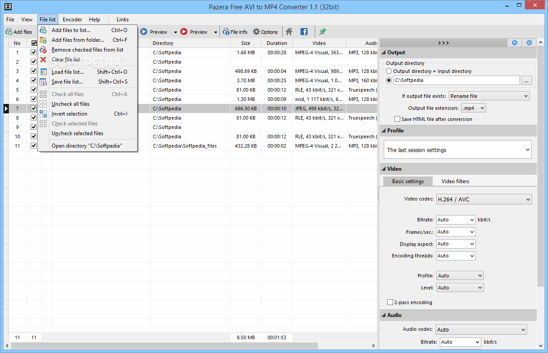Click the >>> collapse panel button

coord(443,43)
